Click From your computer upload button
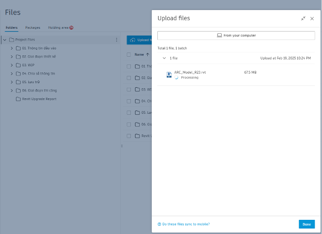Image resolution: width=322 pixels, height=234 pixels. click(x=236, y=35)
